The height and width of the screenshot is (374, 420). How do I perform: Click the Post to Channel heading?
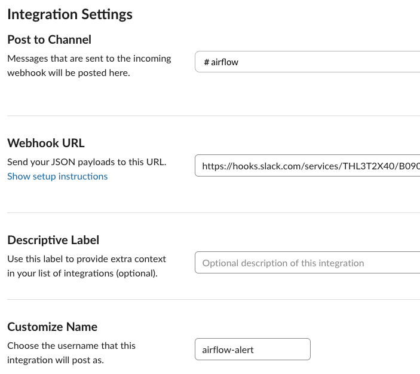(x=49, y=39)
